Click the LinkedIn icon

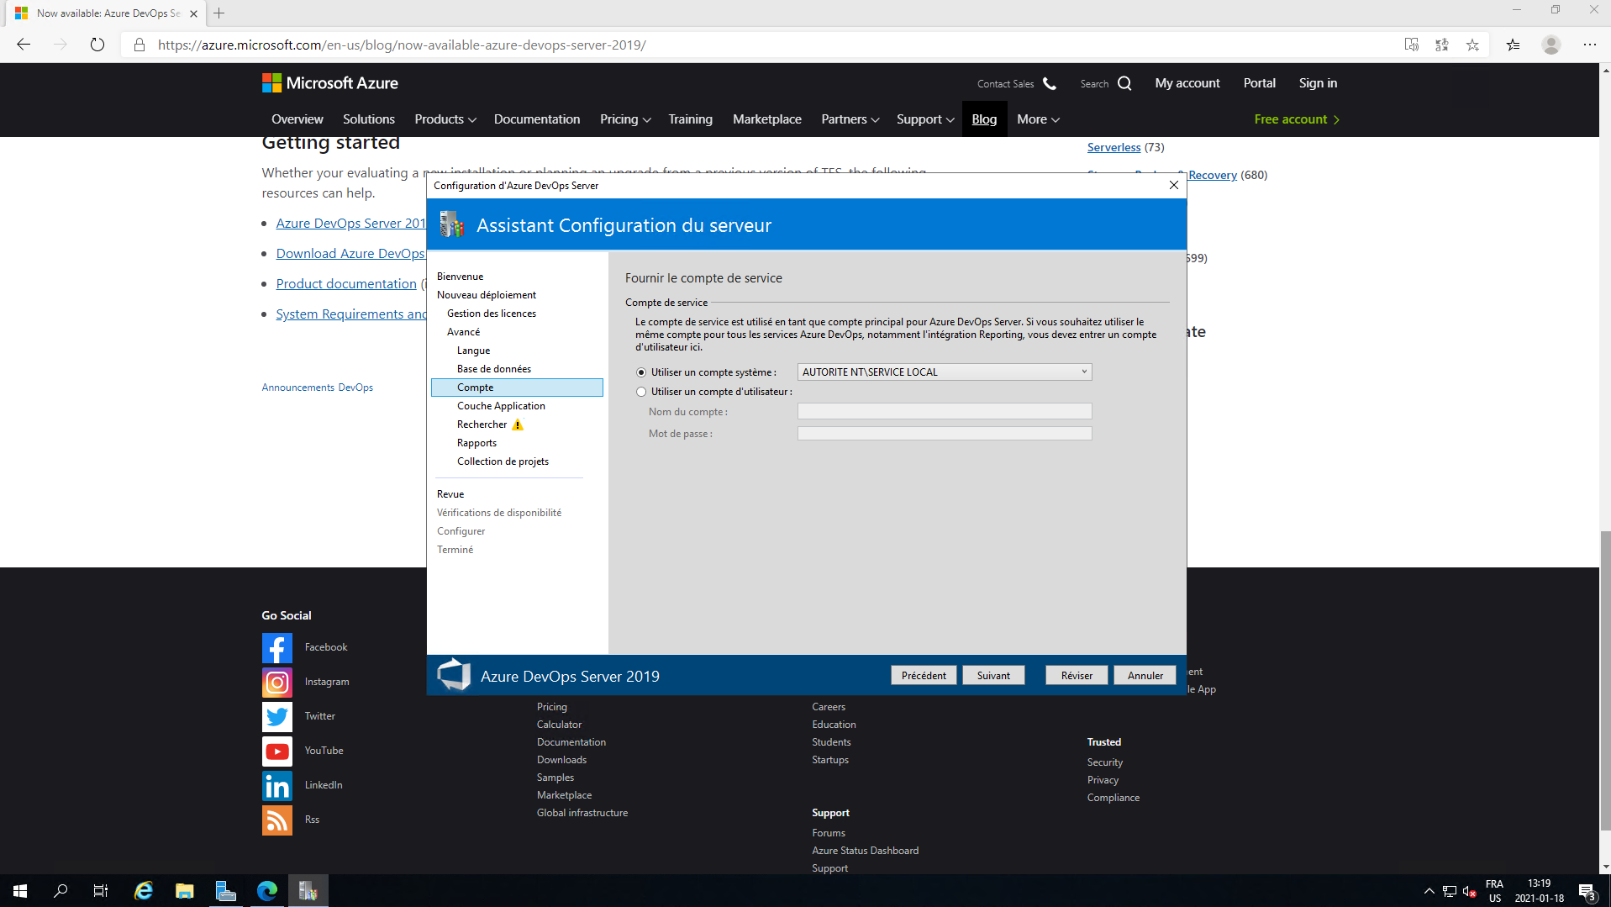276,785
